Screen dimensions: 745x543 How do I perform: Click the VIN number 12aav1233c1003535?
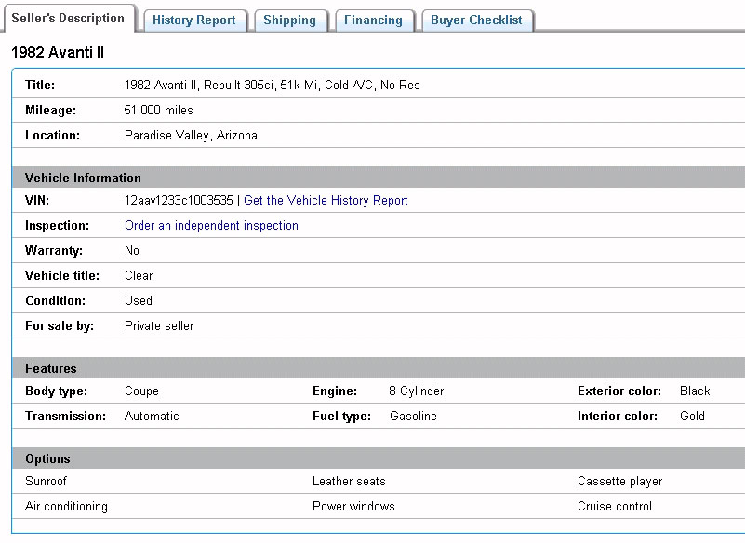[179, 201]
